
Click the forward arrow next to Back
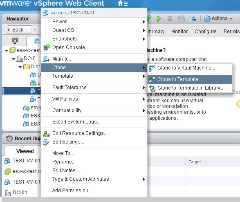(35, 29)
